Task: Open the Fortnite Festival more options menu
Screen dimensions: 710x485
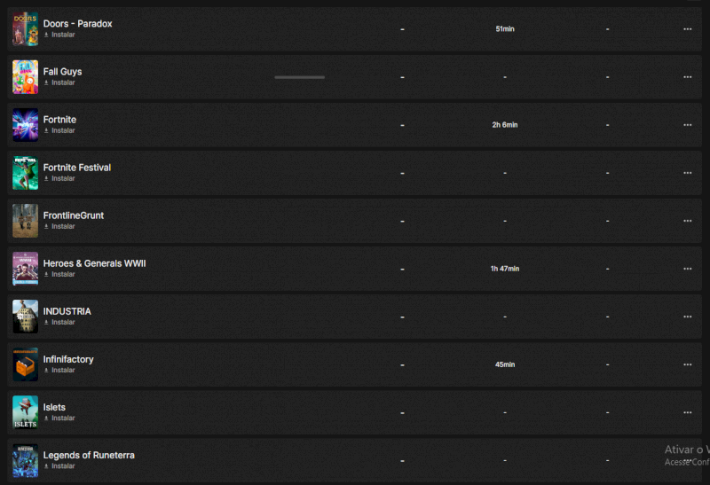Action: click(687, 173)
